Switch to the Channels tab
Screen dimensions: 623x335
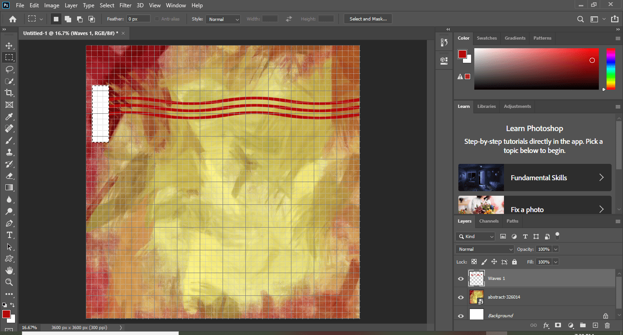[489, 221]
